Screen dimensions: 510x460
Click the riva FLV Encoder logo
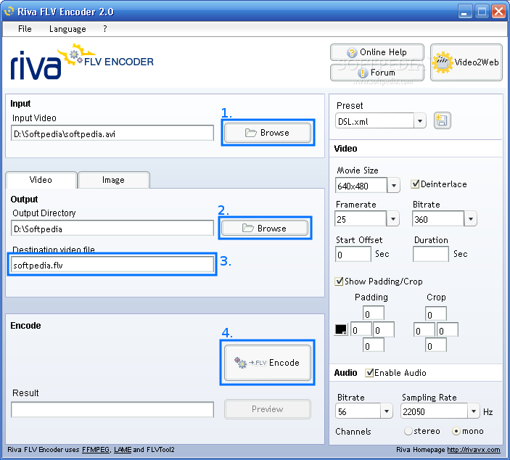point(82,62)
